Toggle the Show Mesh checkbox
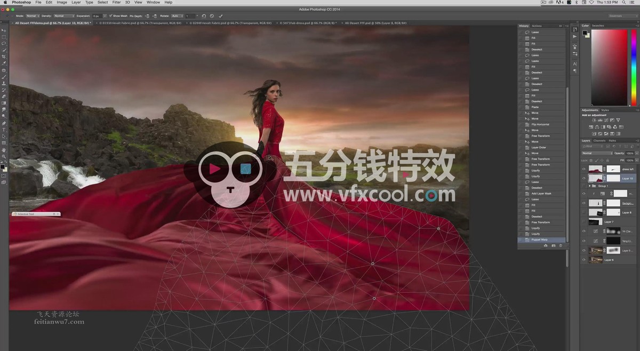640x351 pixels. 110,16
